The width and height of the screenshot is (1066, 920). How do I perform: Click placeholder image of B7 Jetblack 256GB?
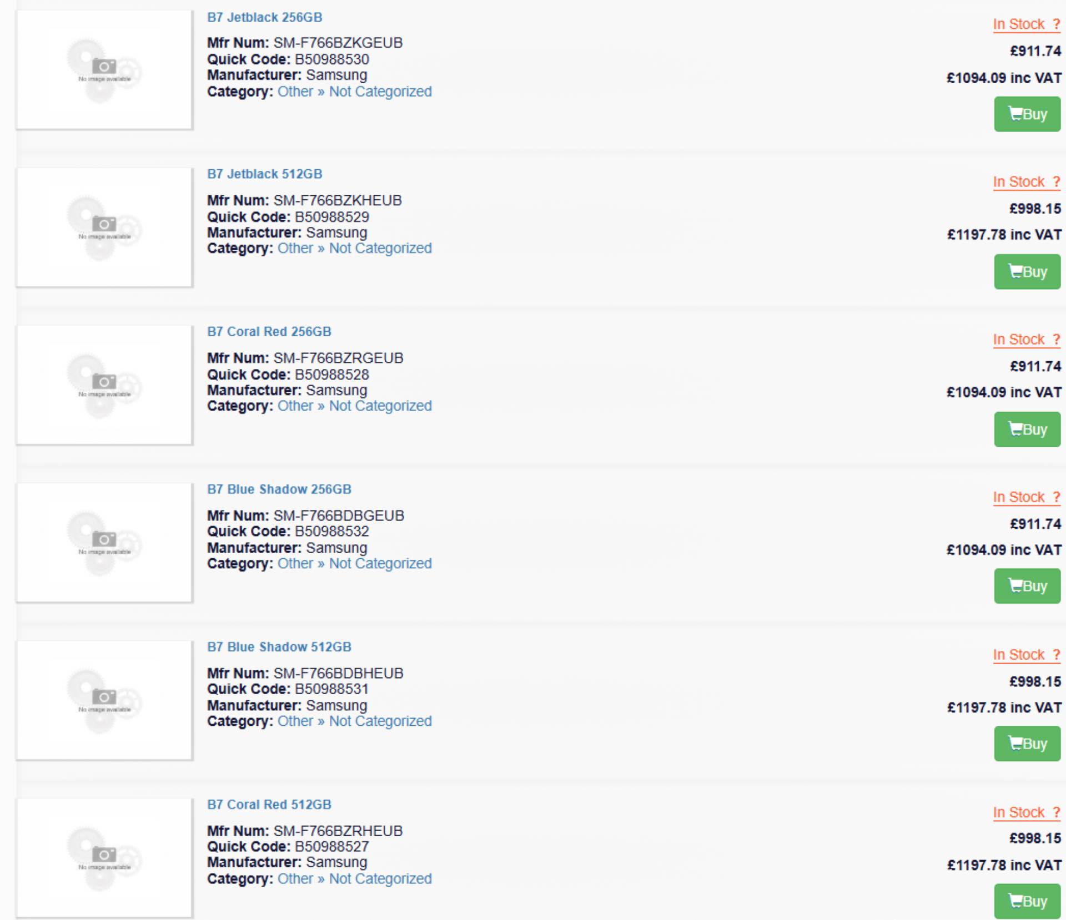pyautogui.click(x=104, y=70)
